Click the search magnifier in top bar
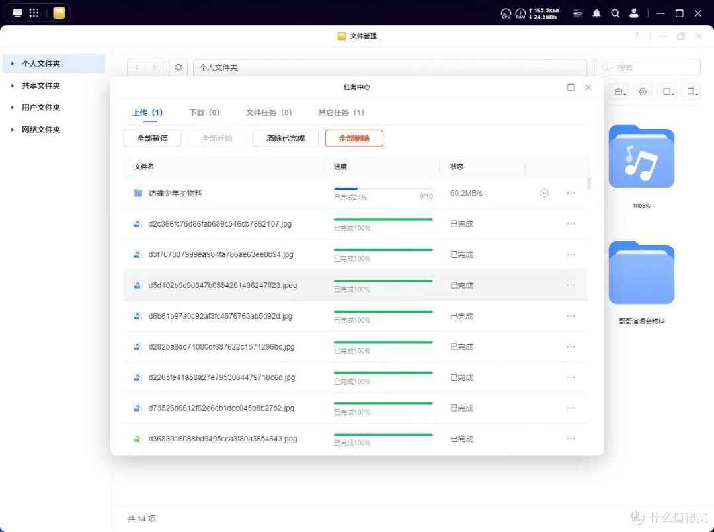Screen dimensions: 714x532 click(x=615, y=13)
